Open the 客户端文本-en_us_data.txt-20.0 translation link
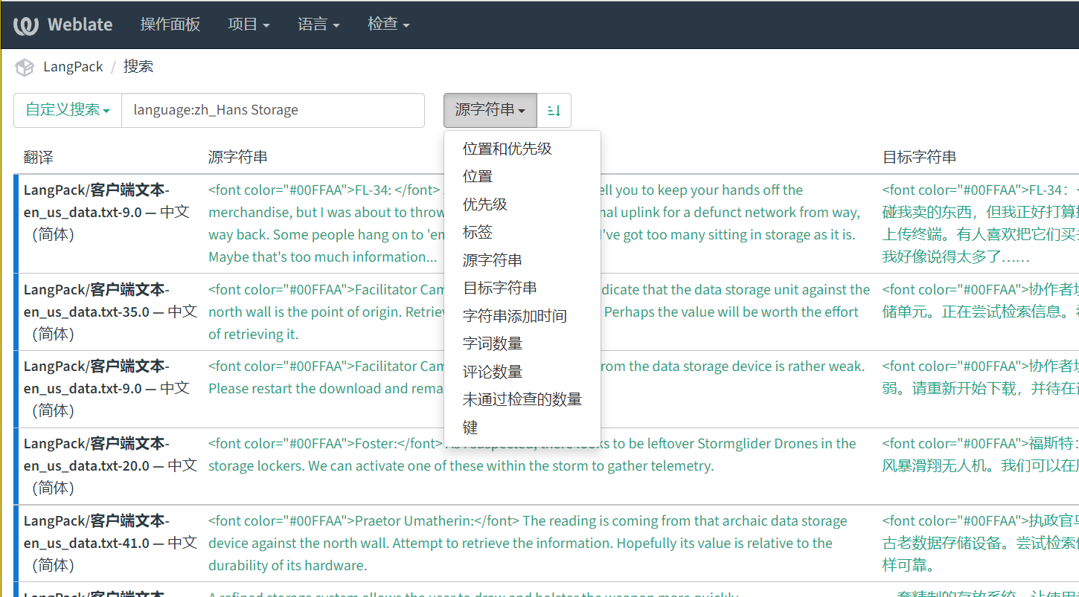 (x=109, y=465)
